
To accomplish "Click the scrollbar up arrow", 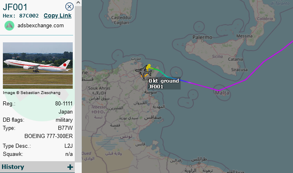I will click(x=78, y=2).
